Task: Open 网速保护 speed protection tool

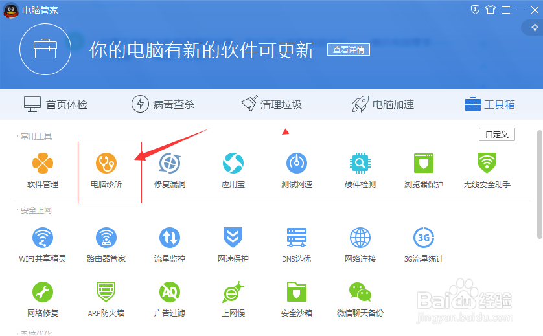Action: pos(233,238)
